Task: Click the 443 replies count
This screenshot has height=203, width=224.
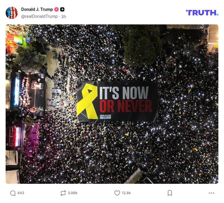Action: pyautogui.click(x=21, y=193)
